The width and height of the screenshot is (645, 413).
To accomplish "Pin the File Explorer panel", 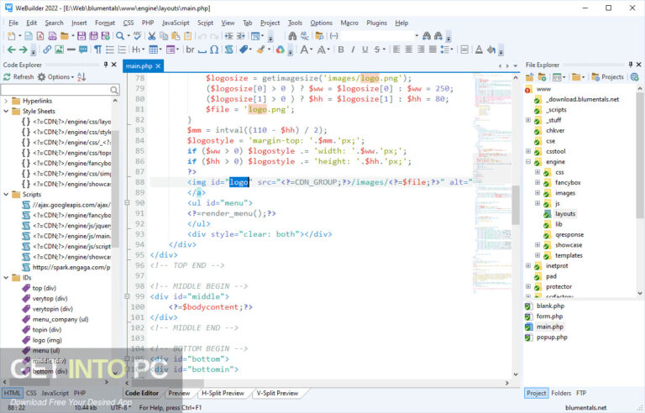I will 630,65.
